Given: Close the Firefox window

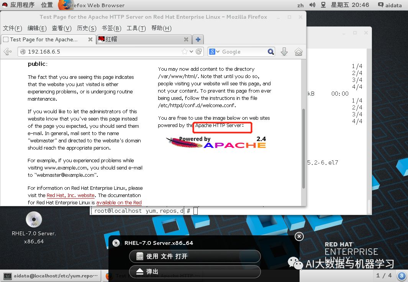Looking at the screenshot, I should [300, 17].
